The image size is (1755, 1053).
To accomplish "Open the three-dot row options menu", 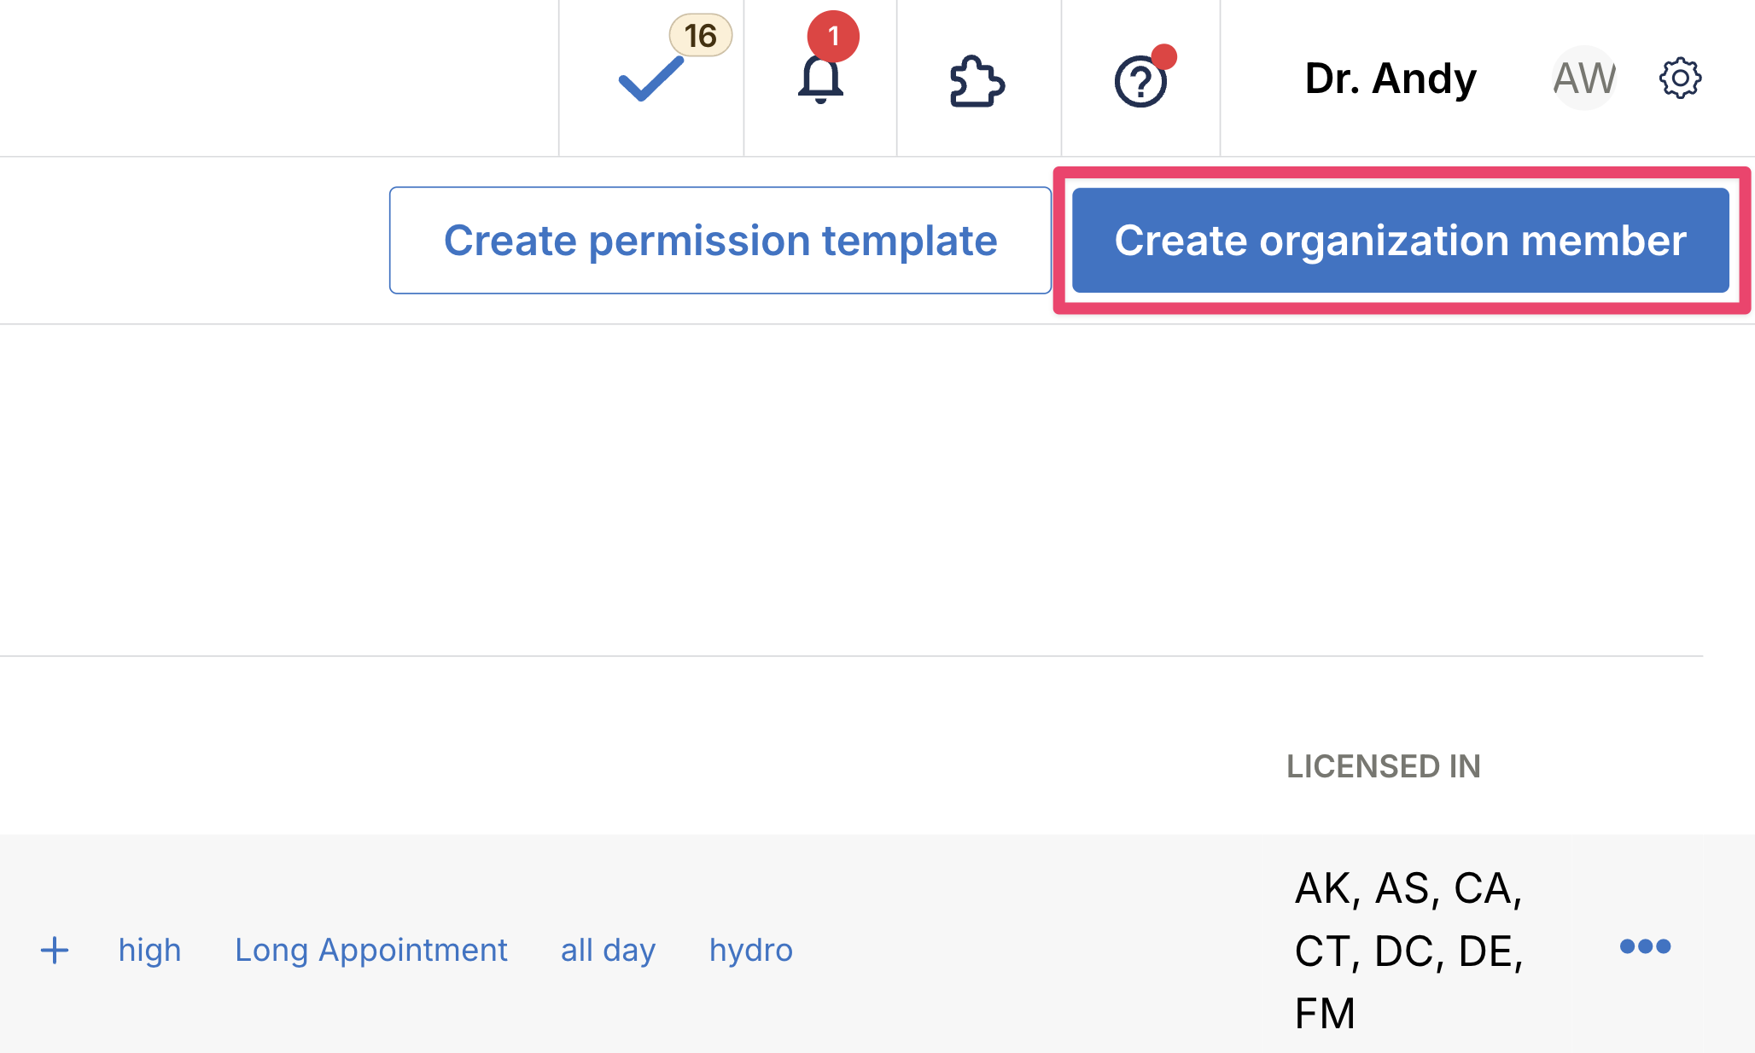I will [1645, 946].
